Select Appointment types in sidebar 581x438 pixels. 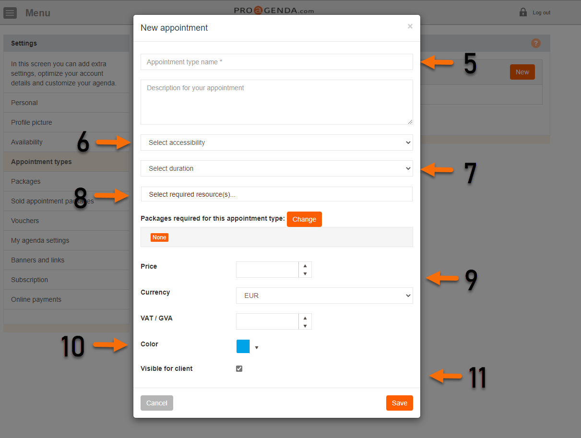click(x=66, y=162)
